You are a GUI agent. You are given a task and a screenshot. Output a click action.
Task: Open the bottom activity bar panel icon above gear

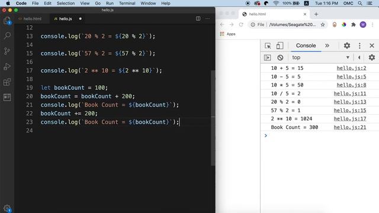[7, 97]
